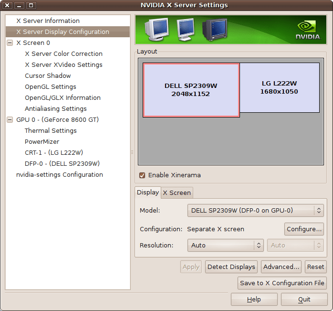This screenshot has width=333, height=311.
Task: Minimize the NVIDIA X Server Settings window
Action: click(19, 5)
